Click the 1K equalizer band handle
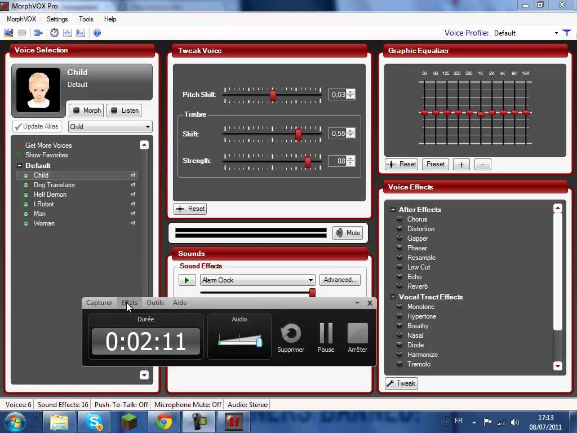Image resolution: width=577 pixels, height=433 pixels. [481, 114]
